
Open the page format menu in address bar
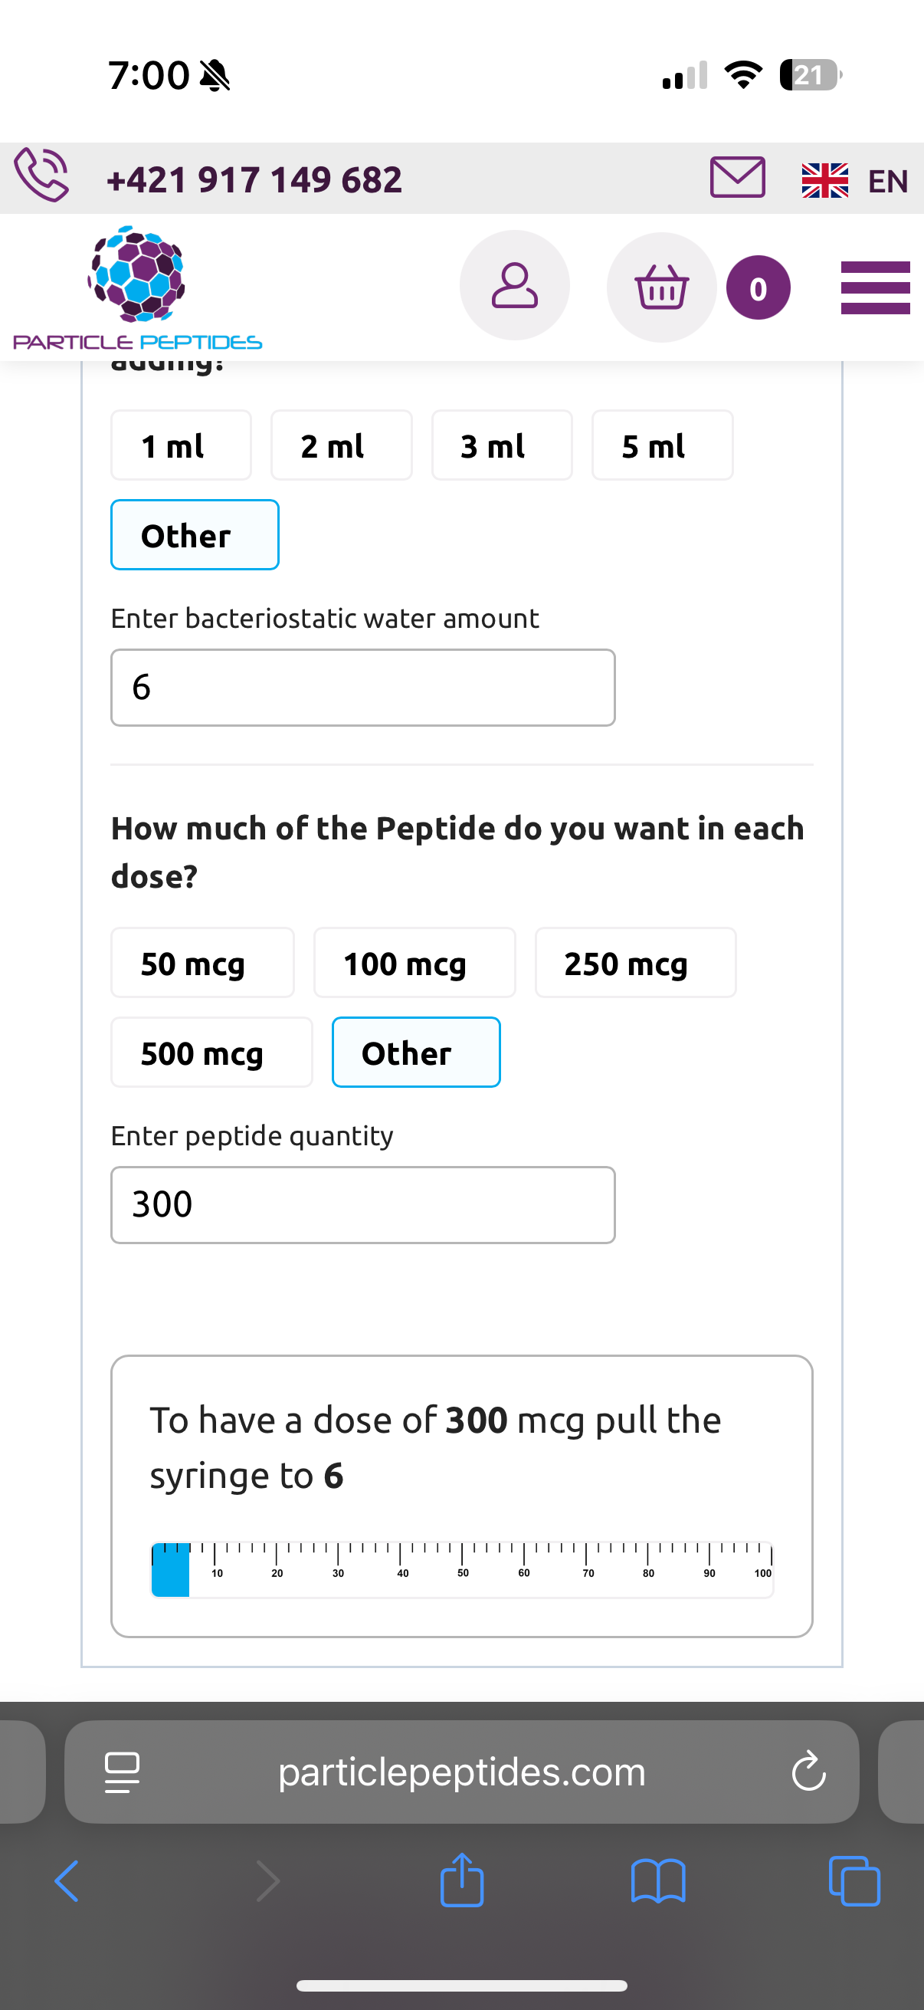tap(123, 1772)
